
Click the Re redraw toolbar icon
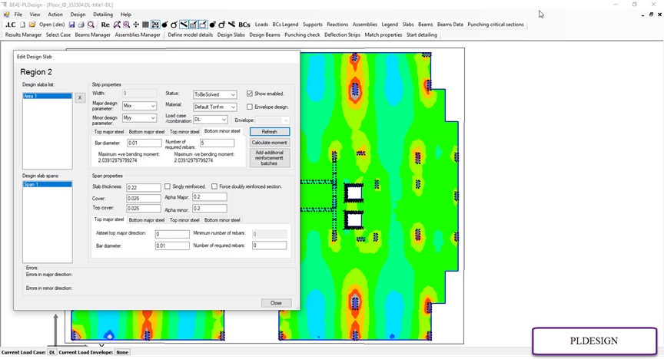pyautogui.click(x=105, y=25)
